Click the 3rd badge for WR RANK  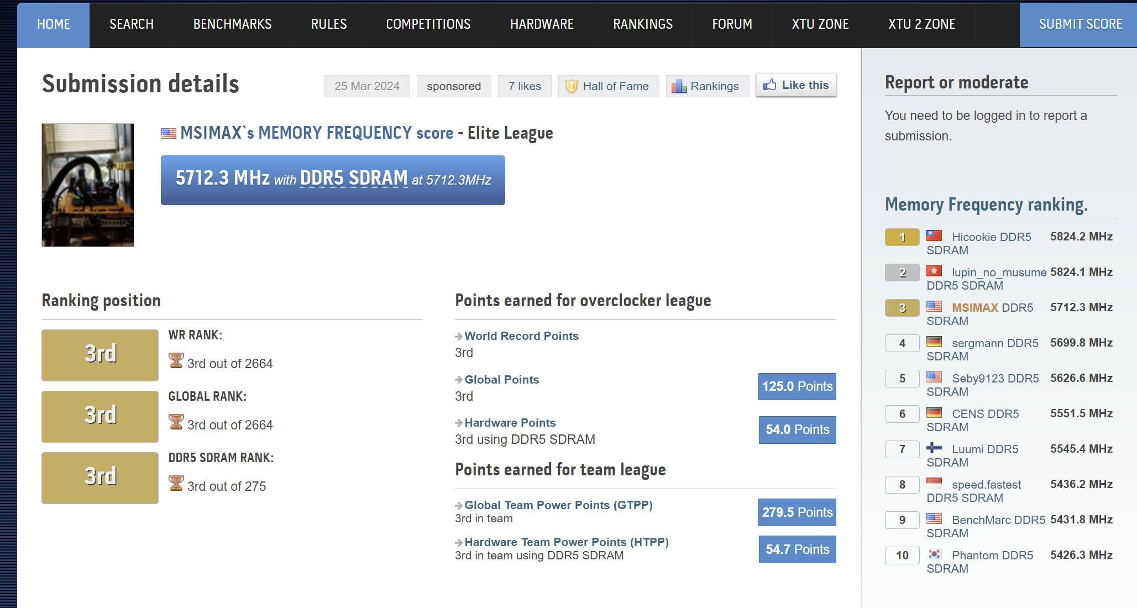click(100, 355)
